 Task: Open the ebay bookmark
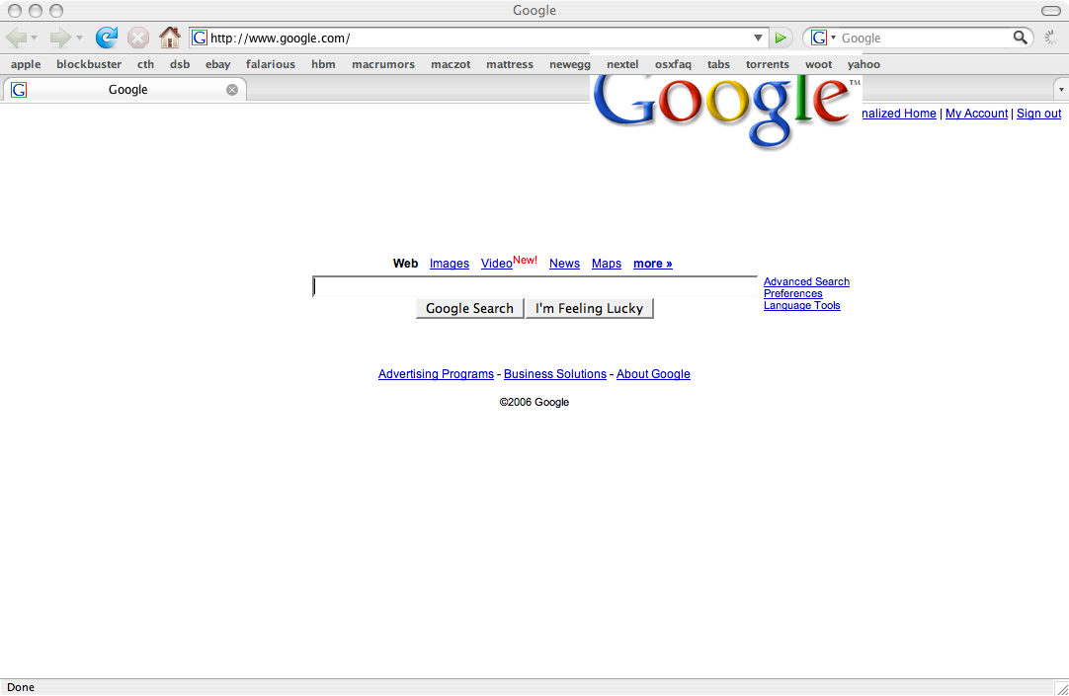pyautogui.click(x=218, y=64)
